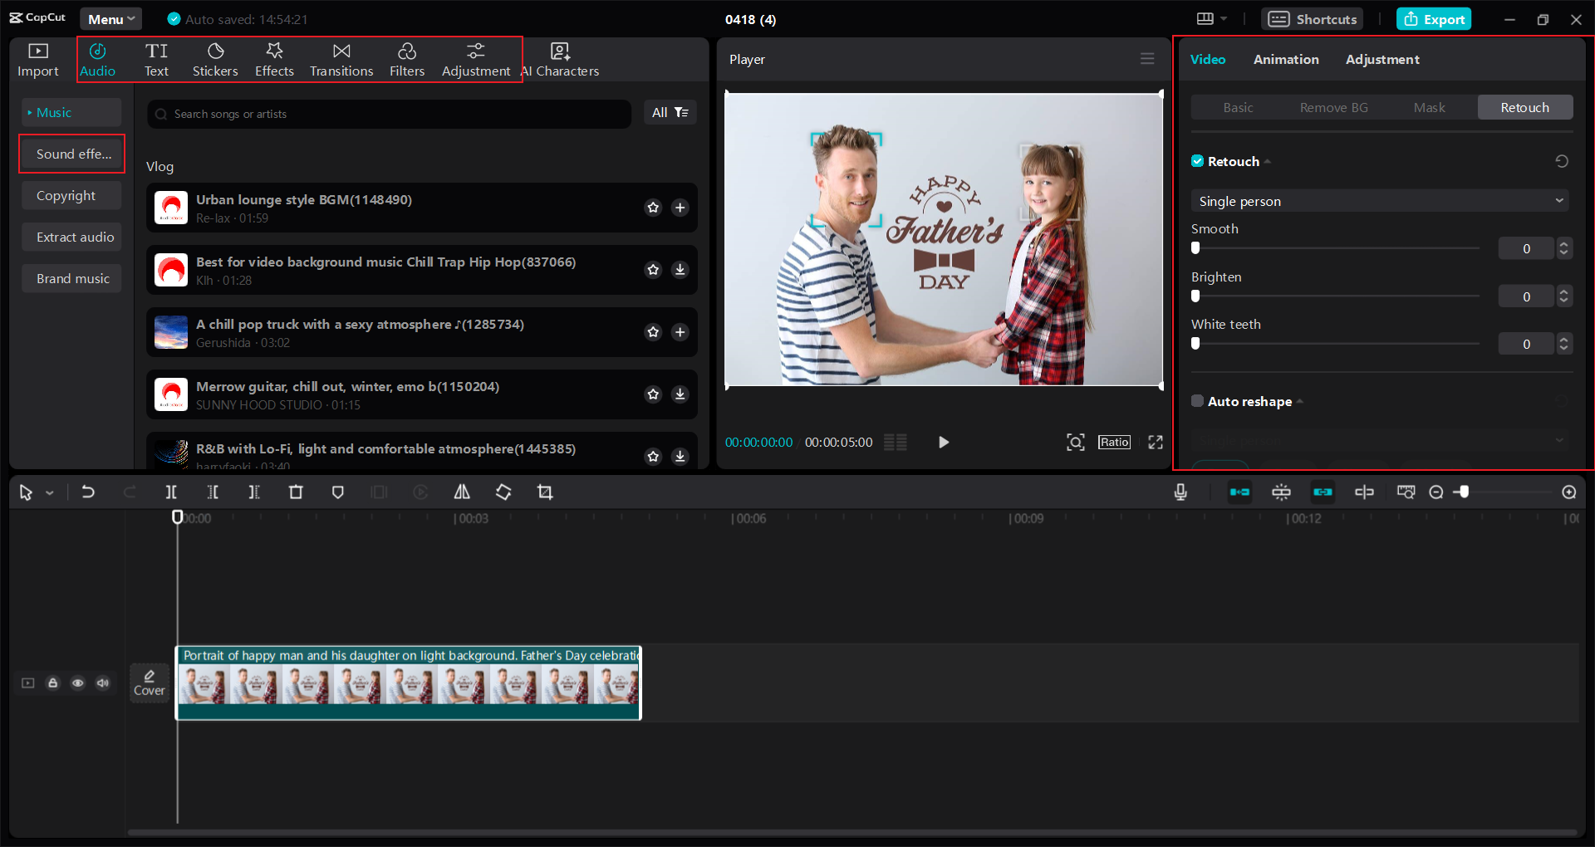Open the Single person dropdown
The height and width of the screenshot is (847, 1595).
click(x=1379, y=201)
